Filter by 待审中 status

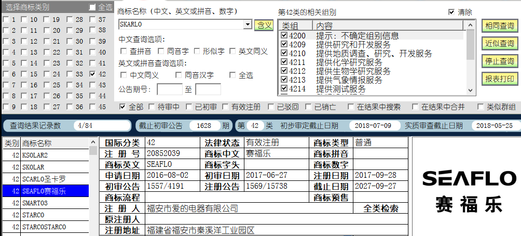pos(152,107)
